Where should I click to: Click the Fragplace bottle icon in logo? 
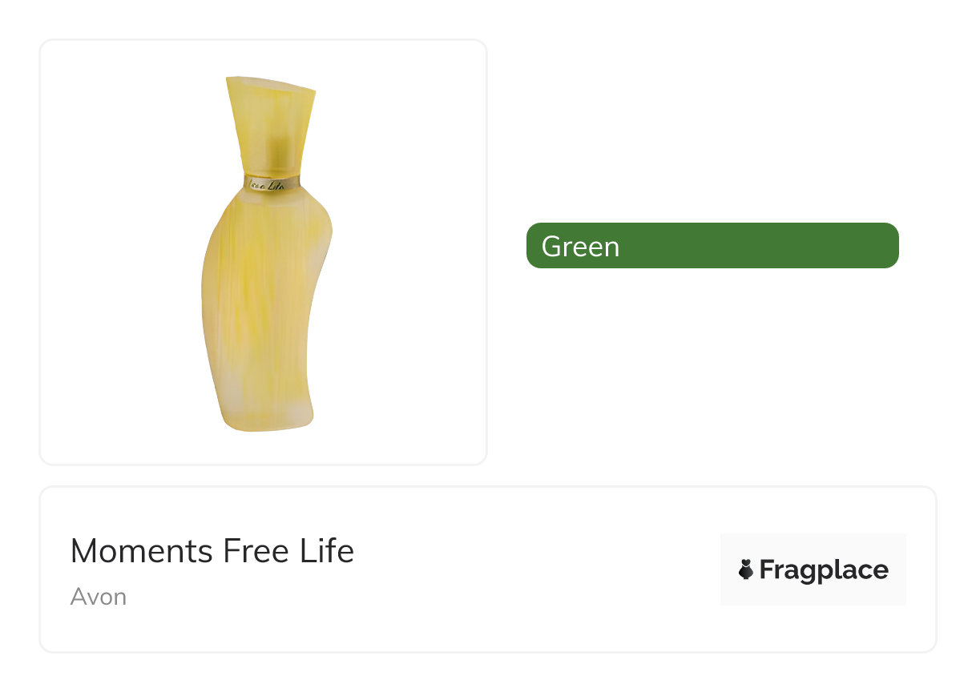pos(746,570)
